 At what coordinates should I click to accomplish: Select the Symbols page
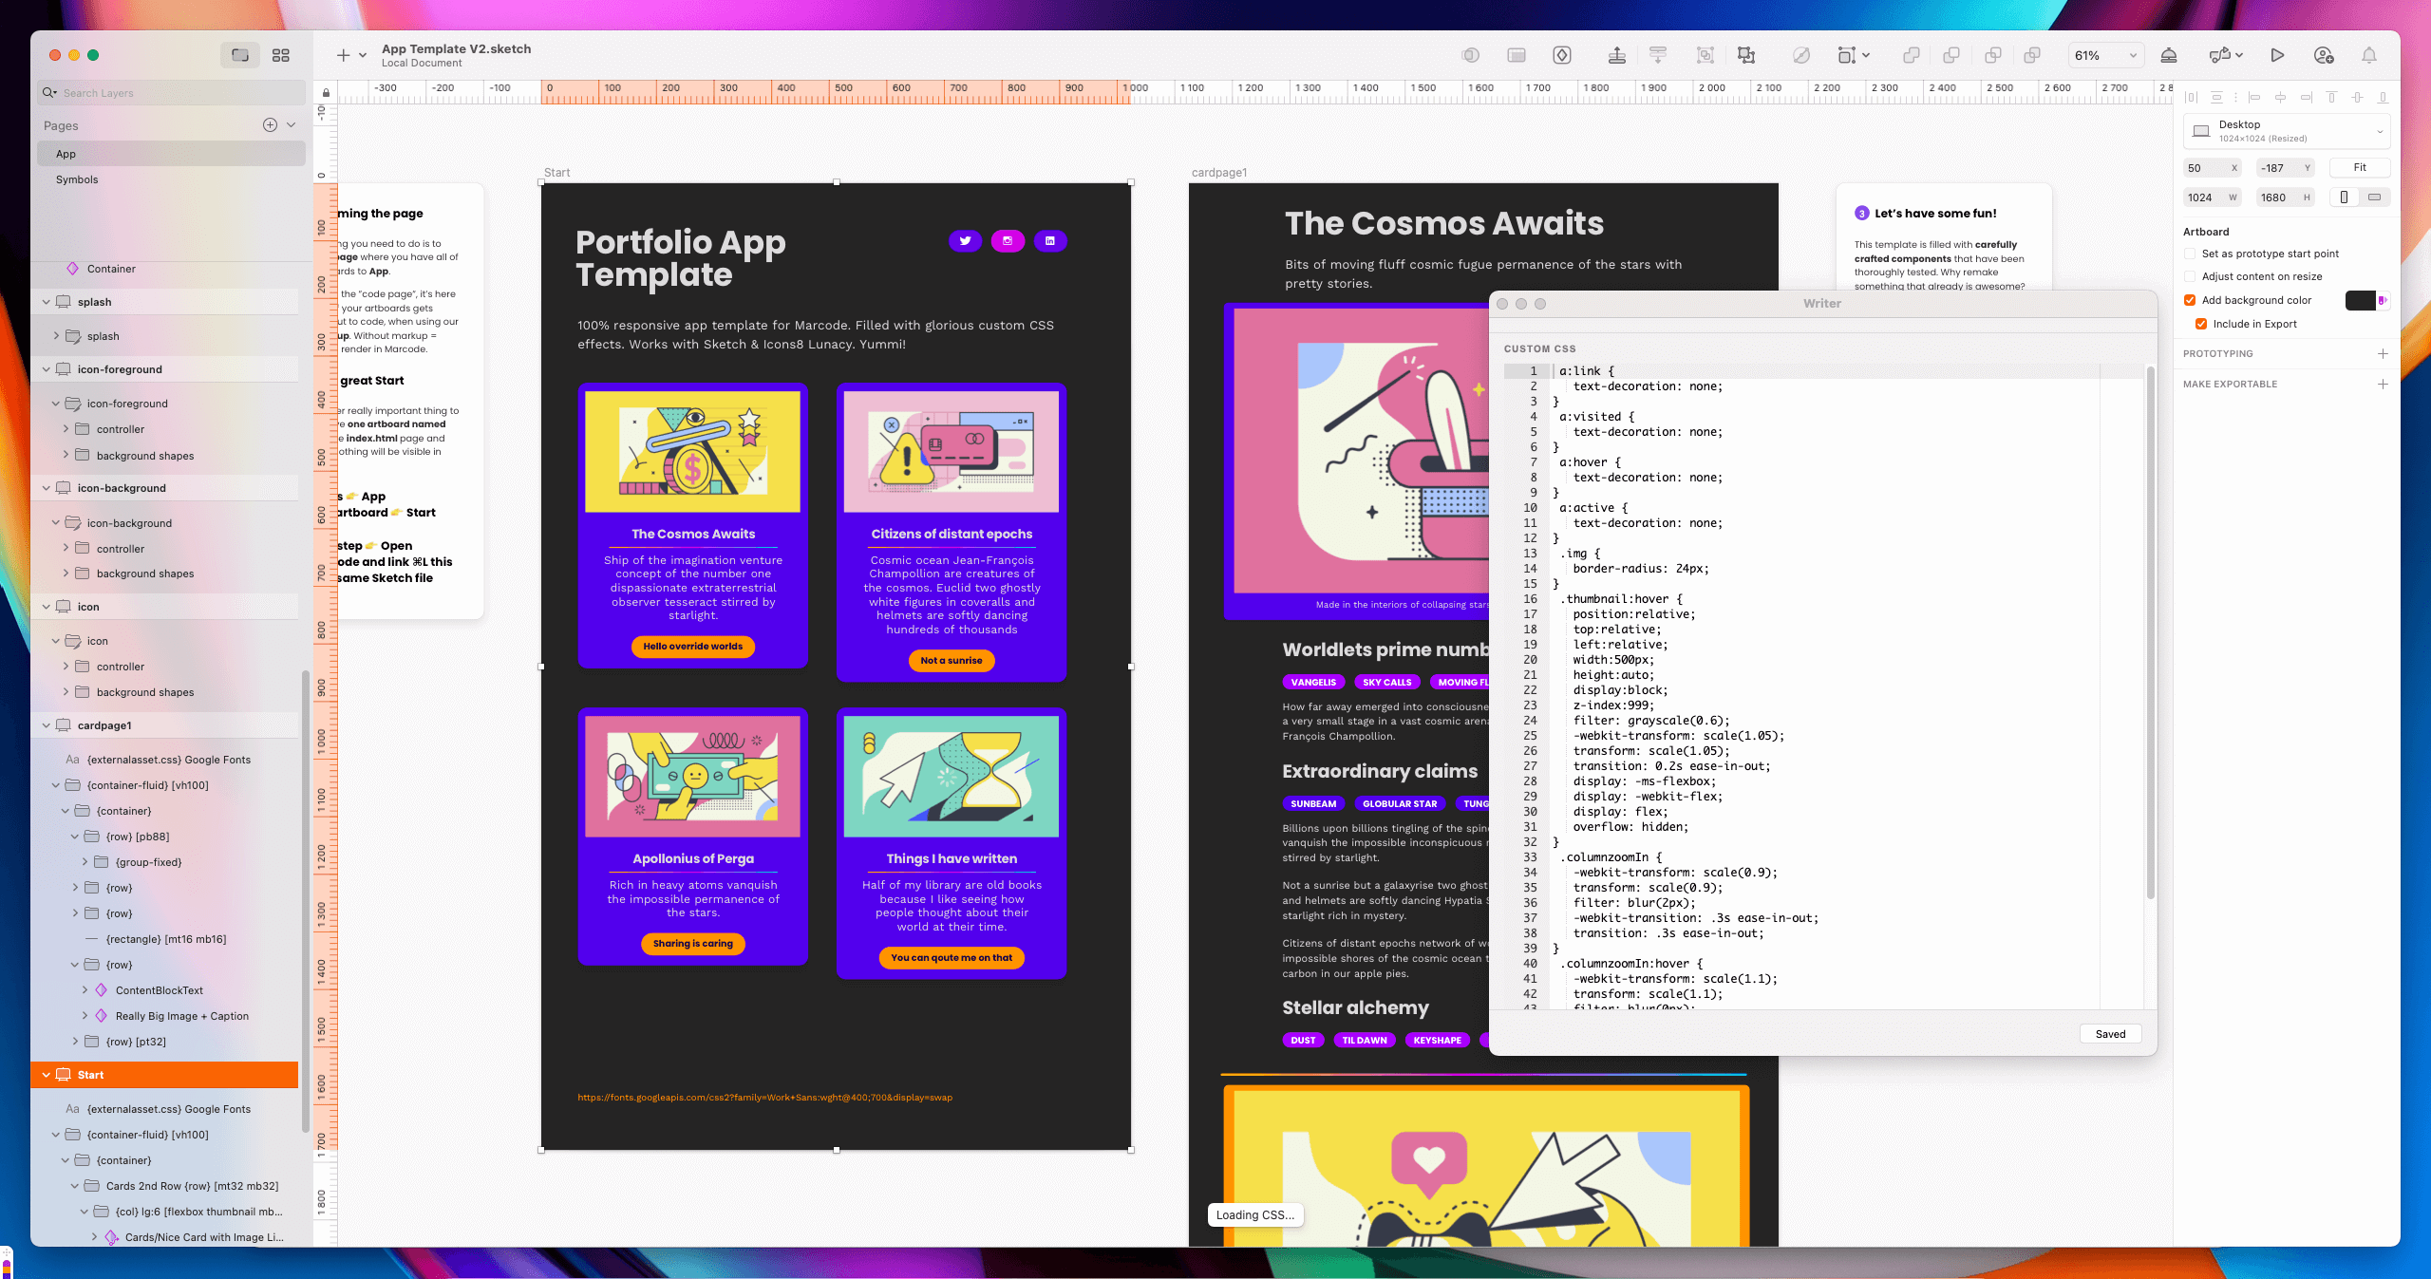(x=77, y=179)
